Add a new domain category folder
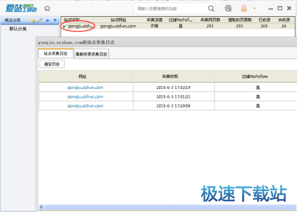The width and height of the screenshot is (297, 212). tap(32, 20)
